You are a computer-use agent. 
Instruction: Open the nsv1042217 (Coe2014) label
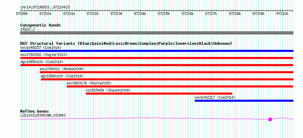tap(215, 97)
